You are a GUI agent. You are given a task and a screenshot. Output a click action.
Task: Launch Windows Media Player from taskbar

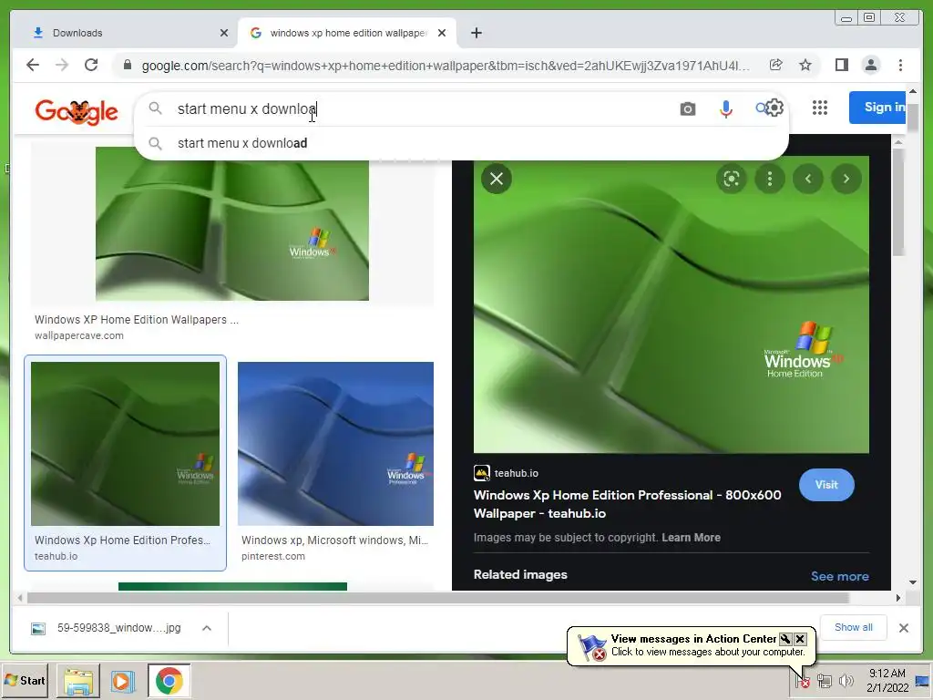[123, 680]
